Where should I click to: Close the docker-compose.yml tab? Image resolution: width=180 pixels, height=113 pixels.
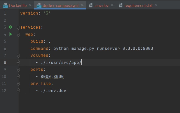click(x=82, y=5)
